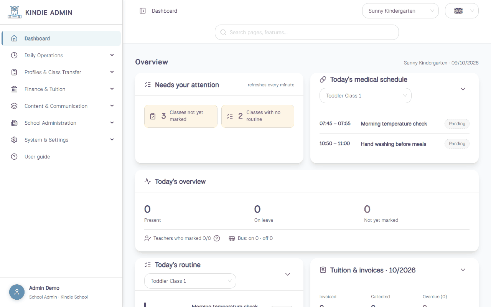Click the School Administration building icon
The image size is (491, 307).
14,123
